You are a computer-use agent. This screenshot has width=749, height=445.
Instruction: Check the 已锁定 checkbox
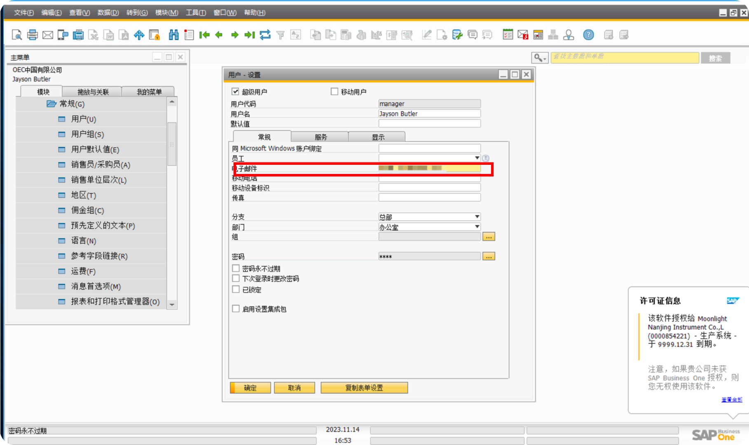click(236, 290)
